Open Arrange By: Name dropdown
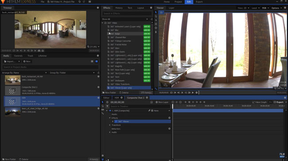 (24, 73)
